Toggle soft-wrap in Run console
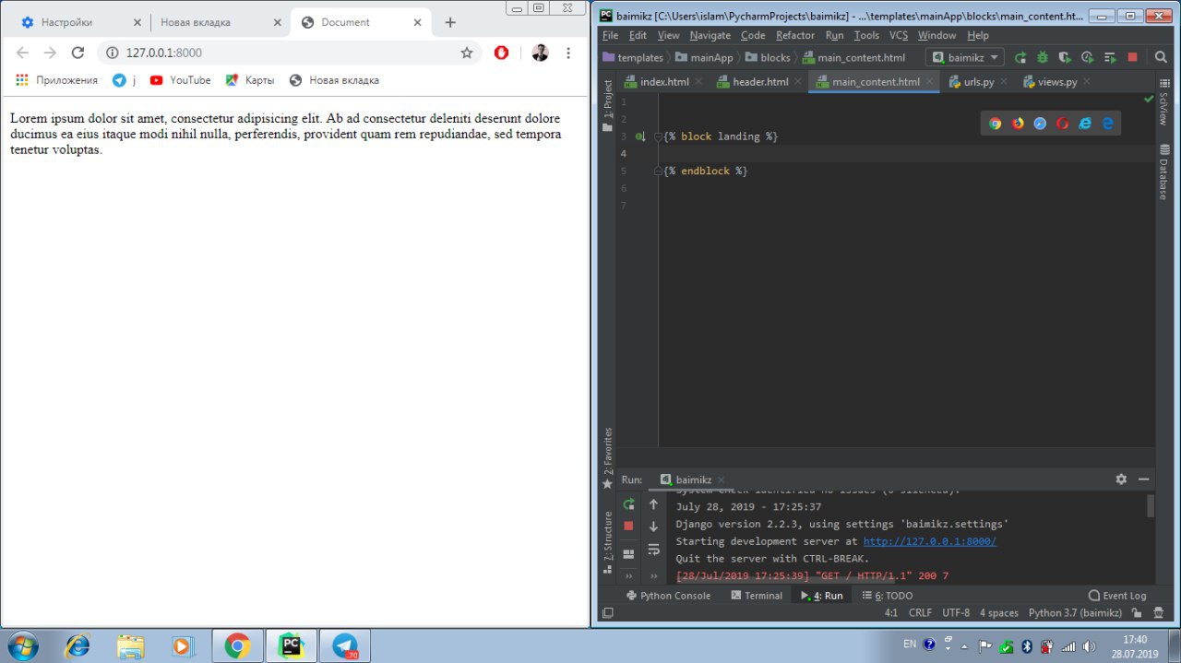This screenshot has width=1181, height=663. (653, 550)
